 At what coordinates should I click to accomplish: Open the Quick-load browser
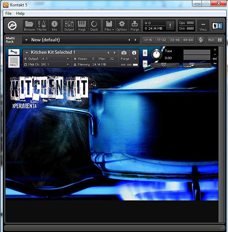tap(94, 26)
